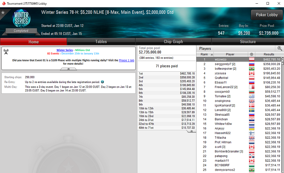Image resolution: width=284 pixels, height=173 pixels.
Task: Click the players list scrollbar
Action: pyautogui.click(x=282, y=115)
